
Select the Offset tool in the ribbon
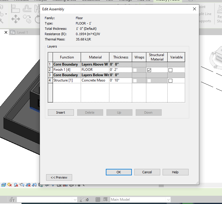point(27,8)
